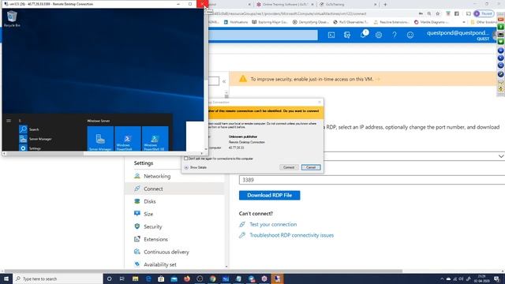Click the Windows PowerShell ISE tile
This screenshot has width=505, height=284.
[x=155, y=139]
